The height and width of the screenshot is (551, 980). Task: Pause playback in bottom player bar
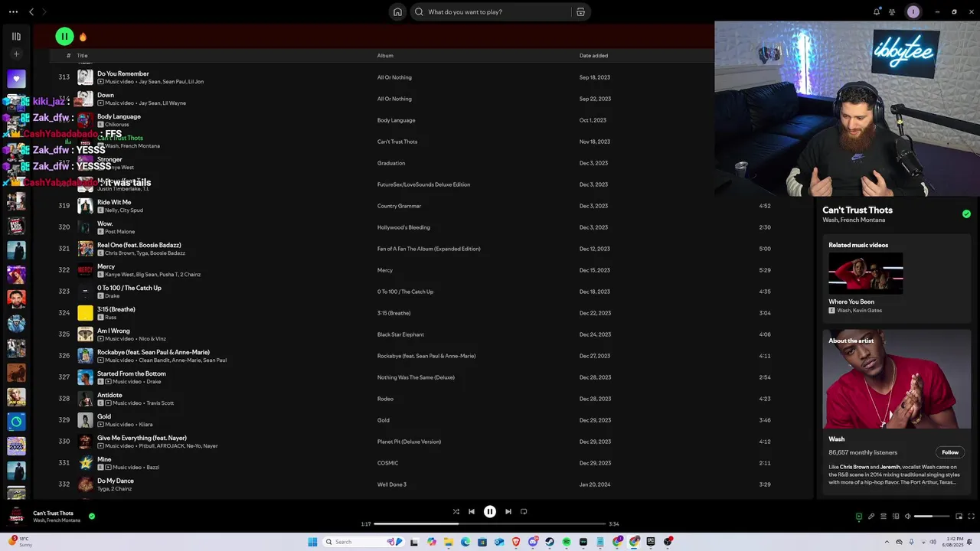490,511
